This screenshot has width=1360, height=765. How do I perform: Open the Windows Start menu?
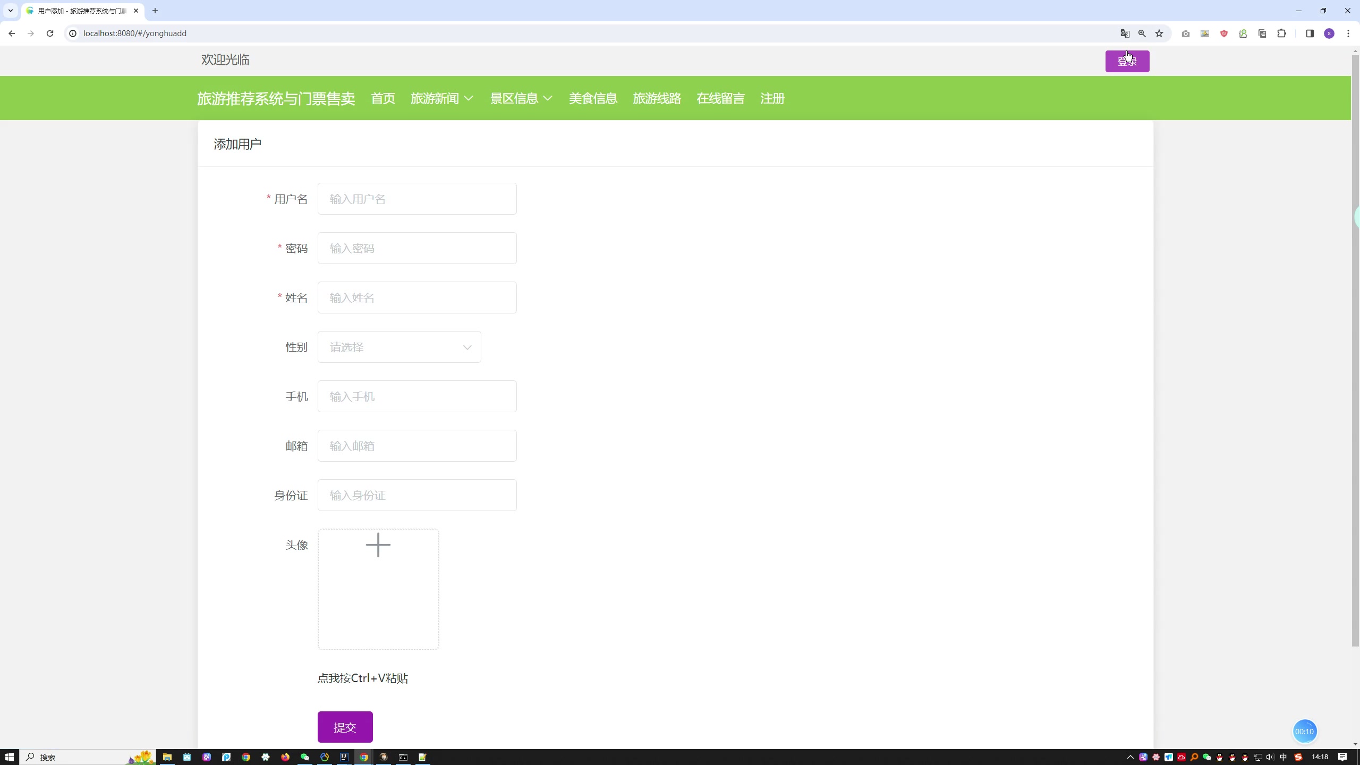(x=9, y=757)
